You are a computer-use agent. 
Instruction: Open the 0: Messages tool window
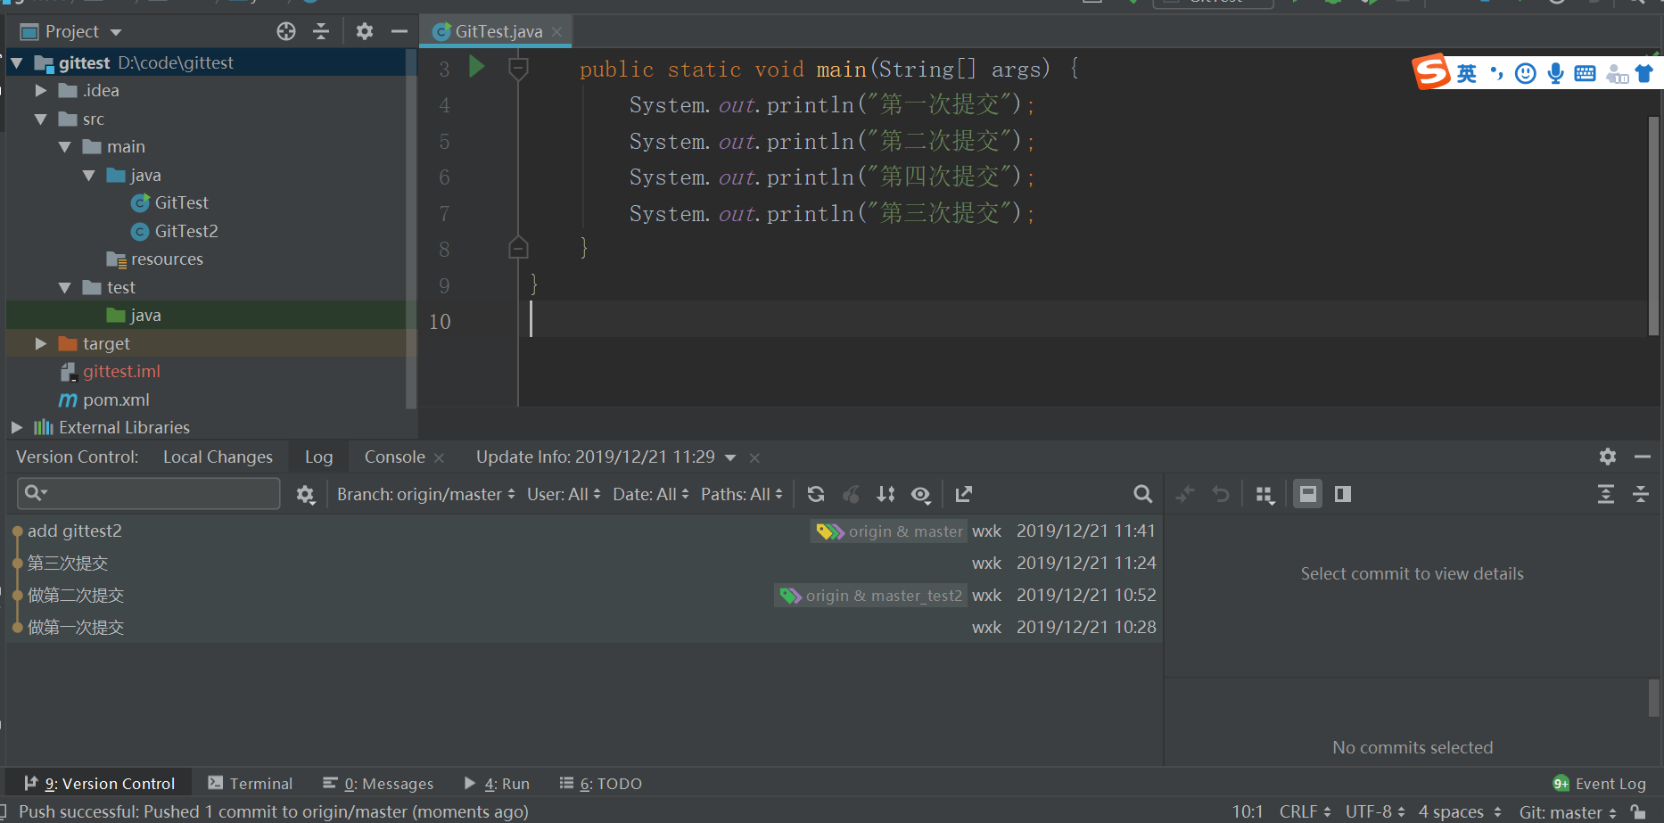[x=378, y=783]
